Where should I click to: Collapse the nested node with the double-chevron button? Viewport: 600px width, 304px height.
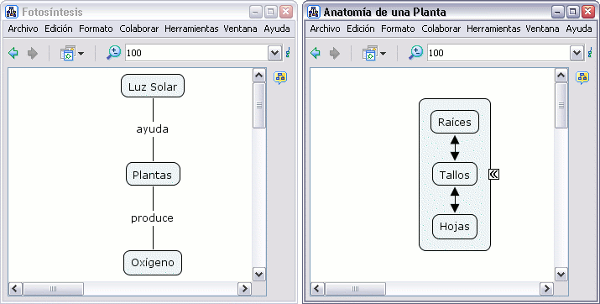click(494, 174)
